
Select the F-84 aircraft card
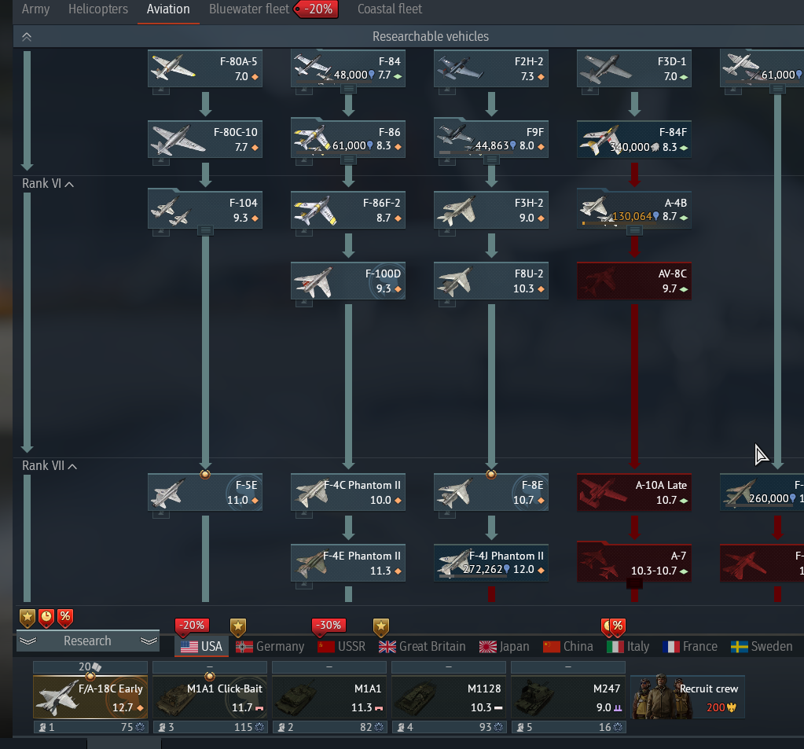348,68
